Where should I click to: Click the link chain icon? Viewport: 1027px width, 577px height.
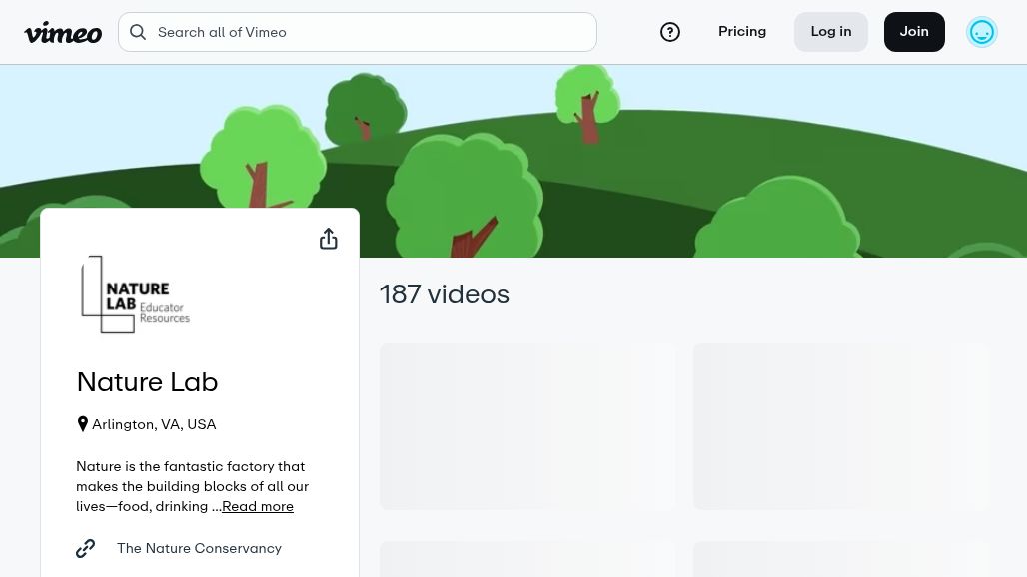[86, 548]
